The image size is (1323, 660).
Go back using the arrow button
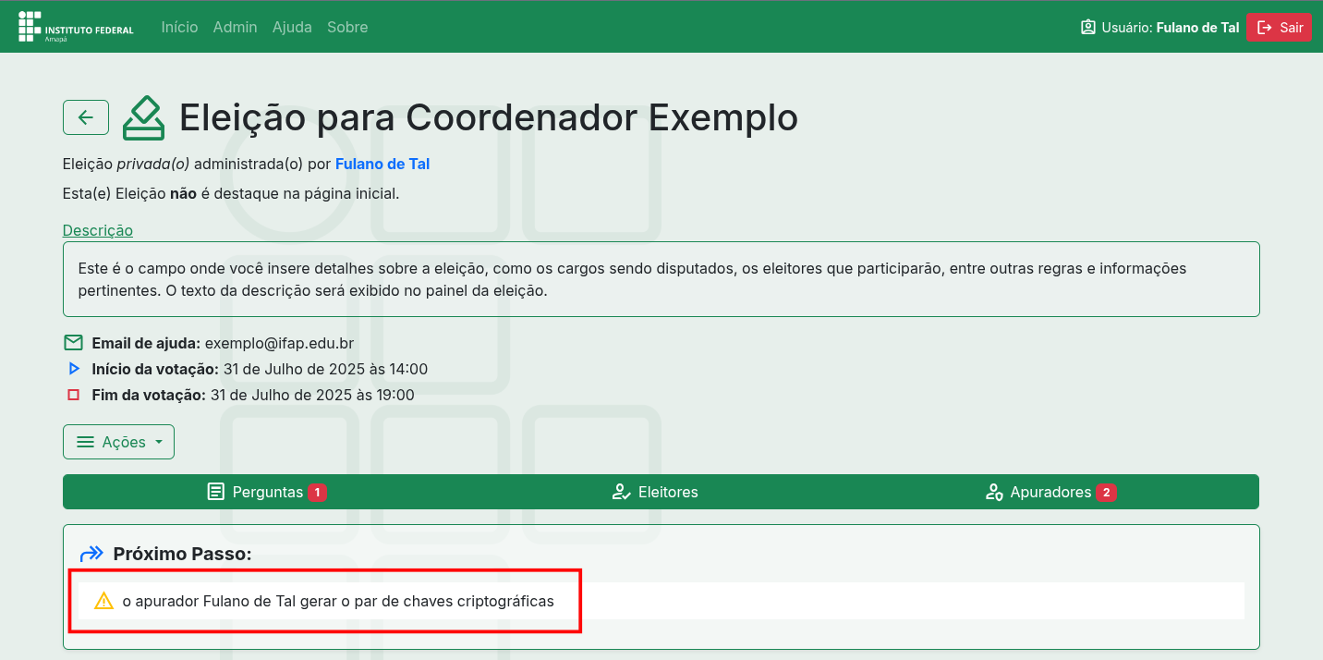[x=86, y=117]
